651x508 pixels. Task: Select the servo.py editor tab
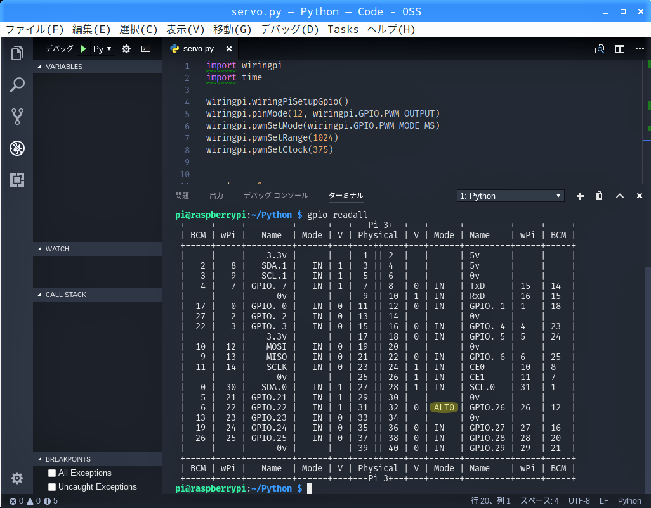[200, 49]
